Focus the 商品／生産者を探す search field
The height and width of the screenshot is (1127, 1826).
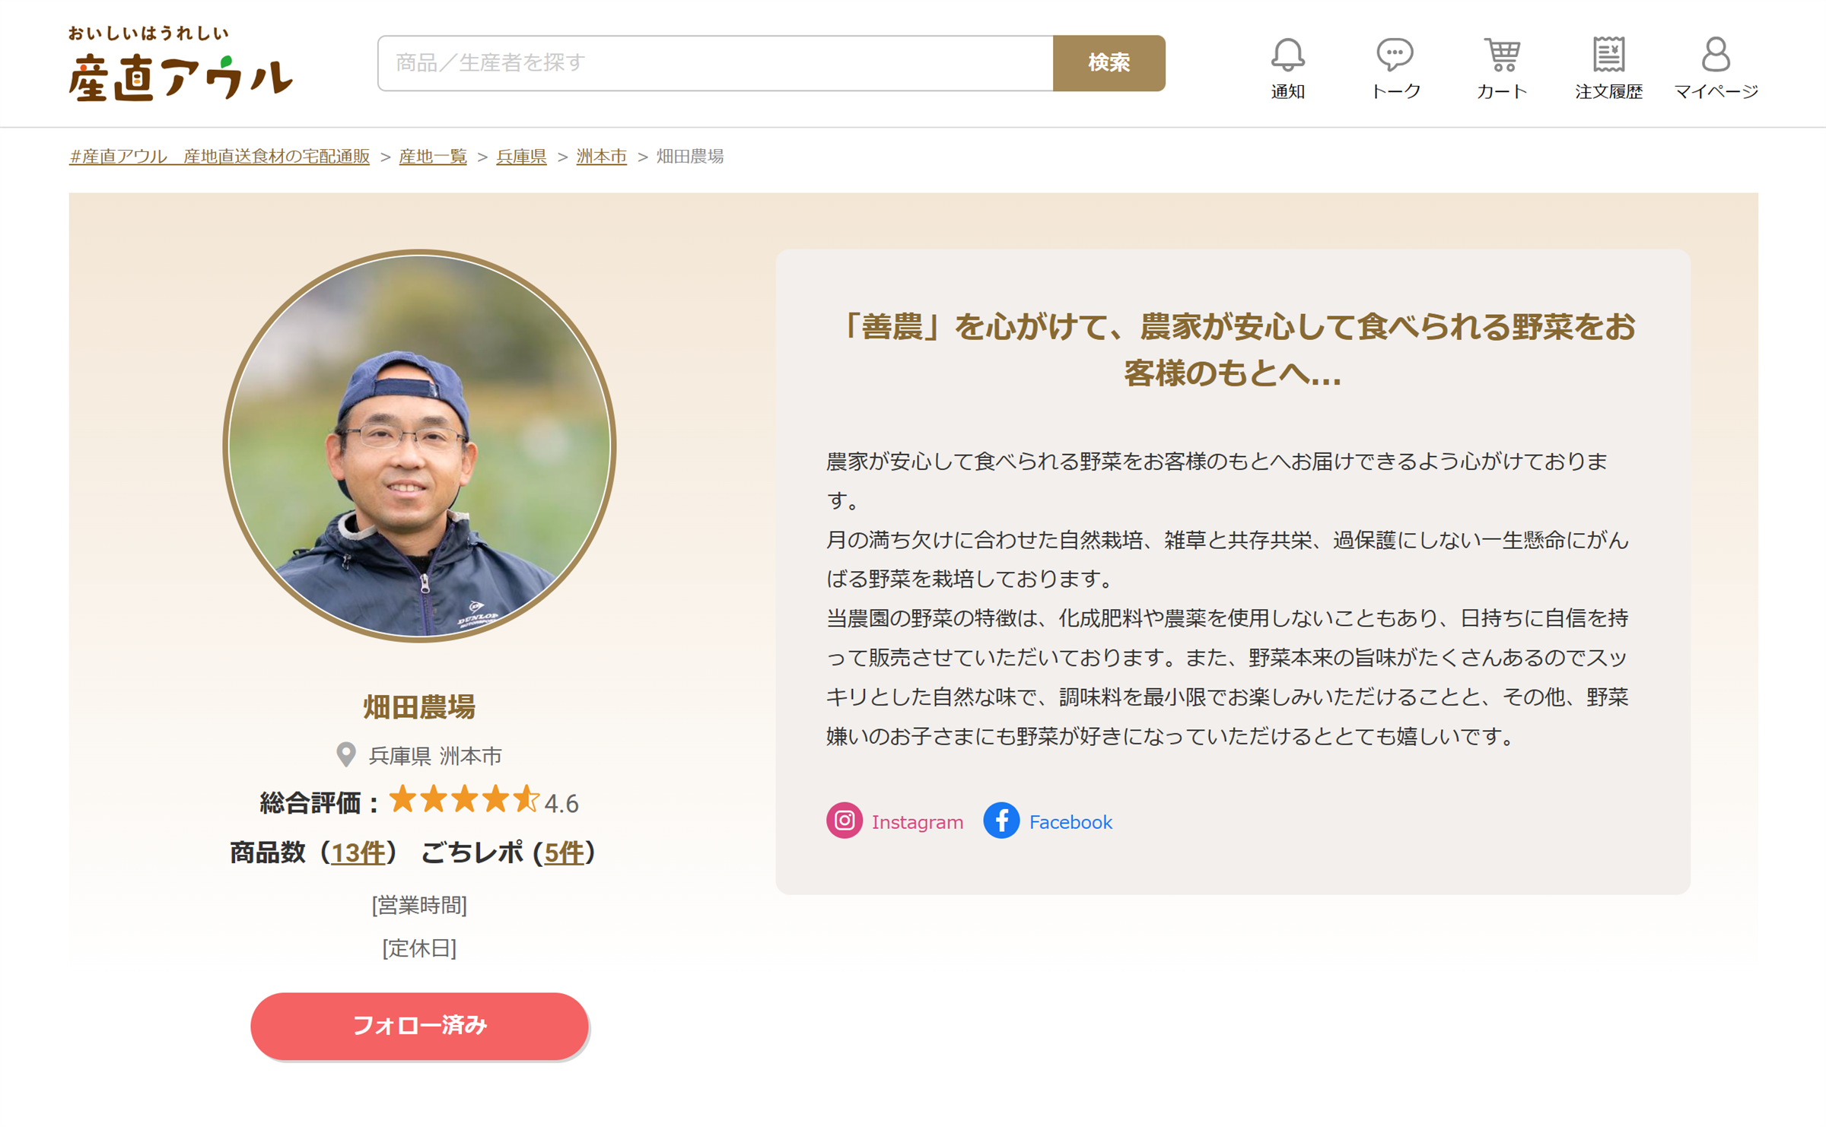coord(715,63)
